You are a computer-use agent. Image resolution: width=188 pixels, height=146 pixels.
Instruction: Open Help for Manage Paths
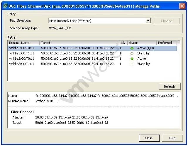172,138
